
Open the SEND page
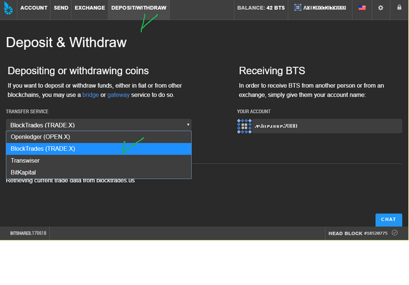[61, 8]
